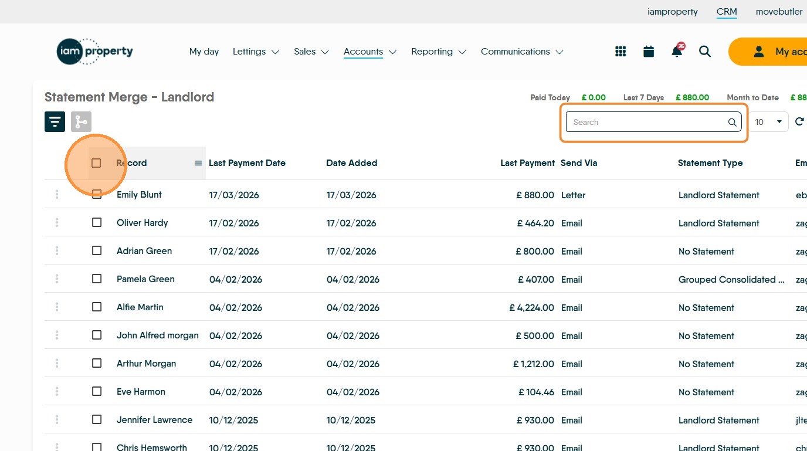Expand the Lettings menu

256,52
